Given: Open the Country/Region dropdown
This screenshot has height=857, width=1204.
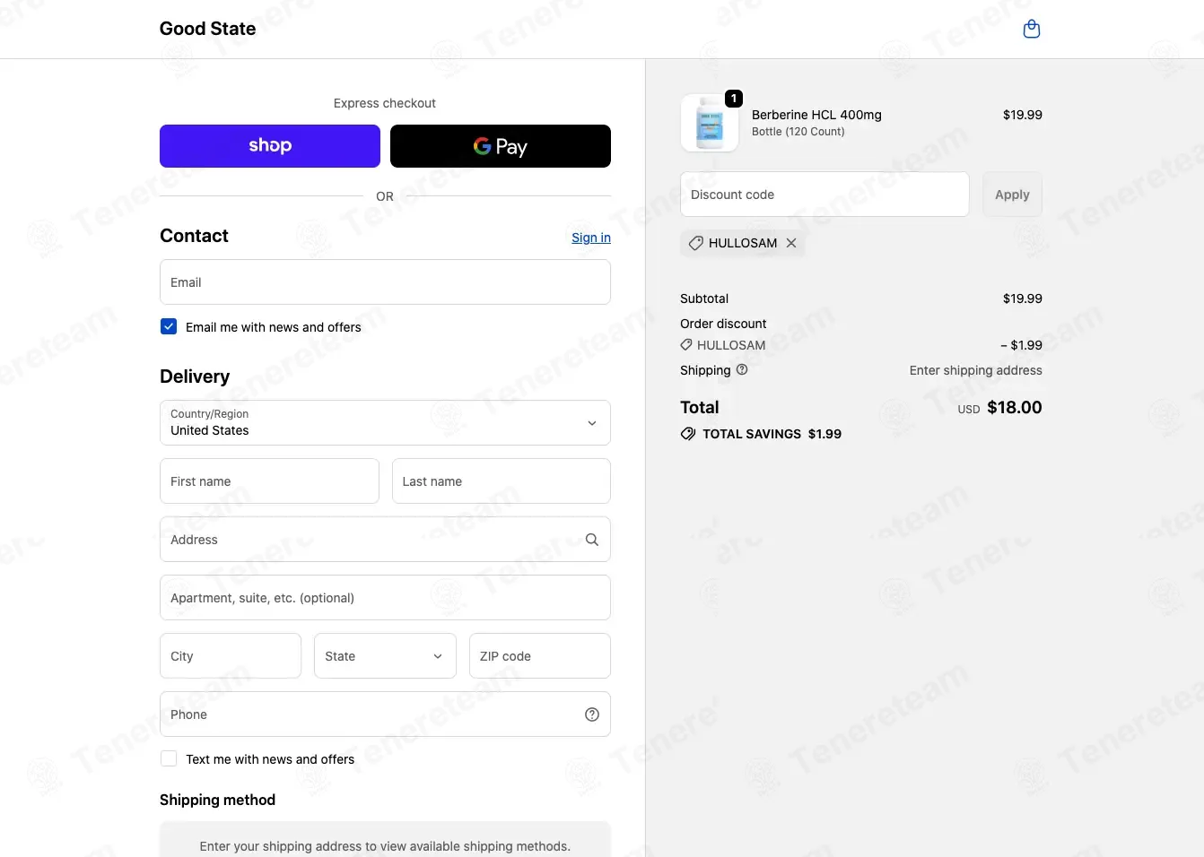Looking at the screenshot, I should point(385,423).
